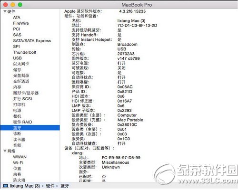The height and width of the screenshot is (190, 238).
Task: Click the 支持 Handoff label
Action: tap(85, 35)
